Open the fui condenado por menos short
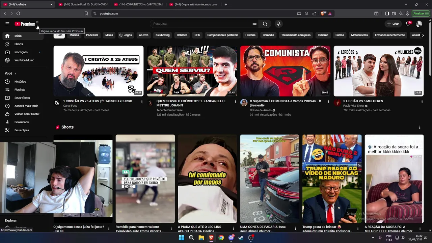The width and height of the screenshot is (432, 243). (207, 179)
